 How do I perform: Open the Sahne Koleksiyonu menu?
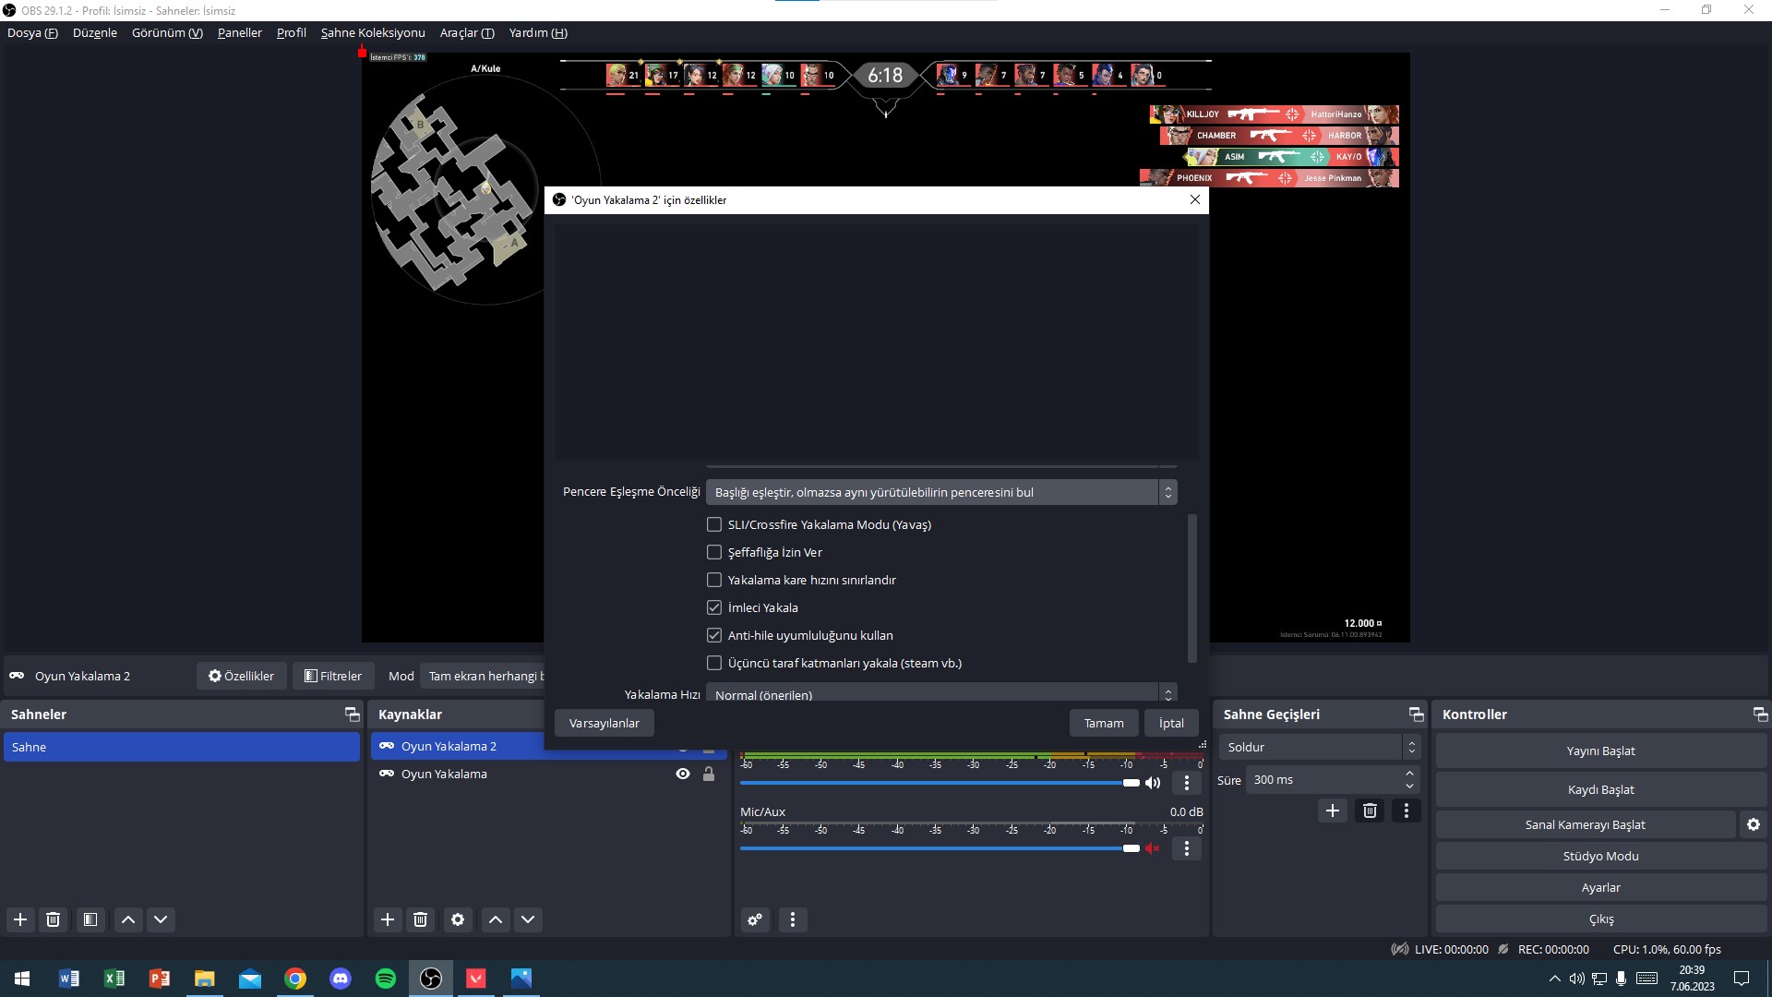coord(373,32)
